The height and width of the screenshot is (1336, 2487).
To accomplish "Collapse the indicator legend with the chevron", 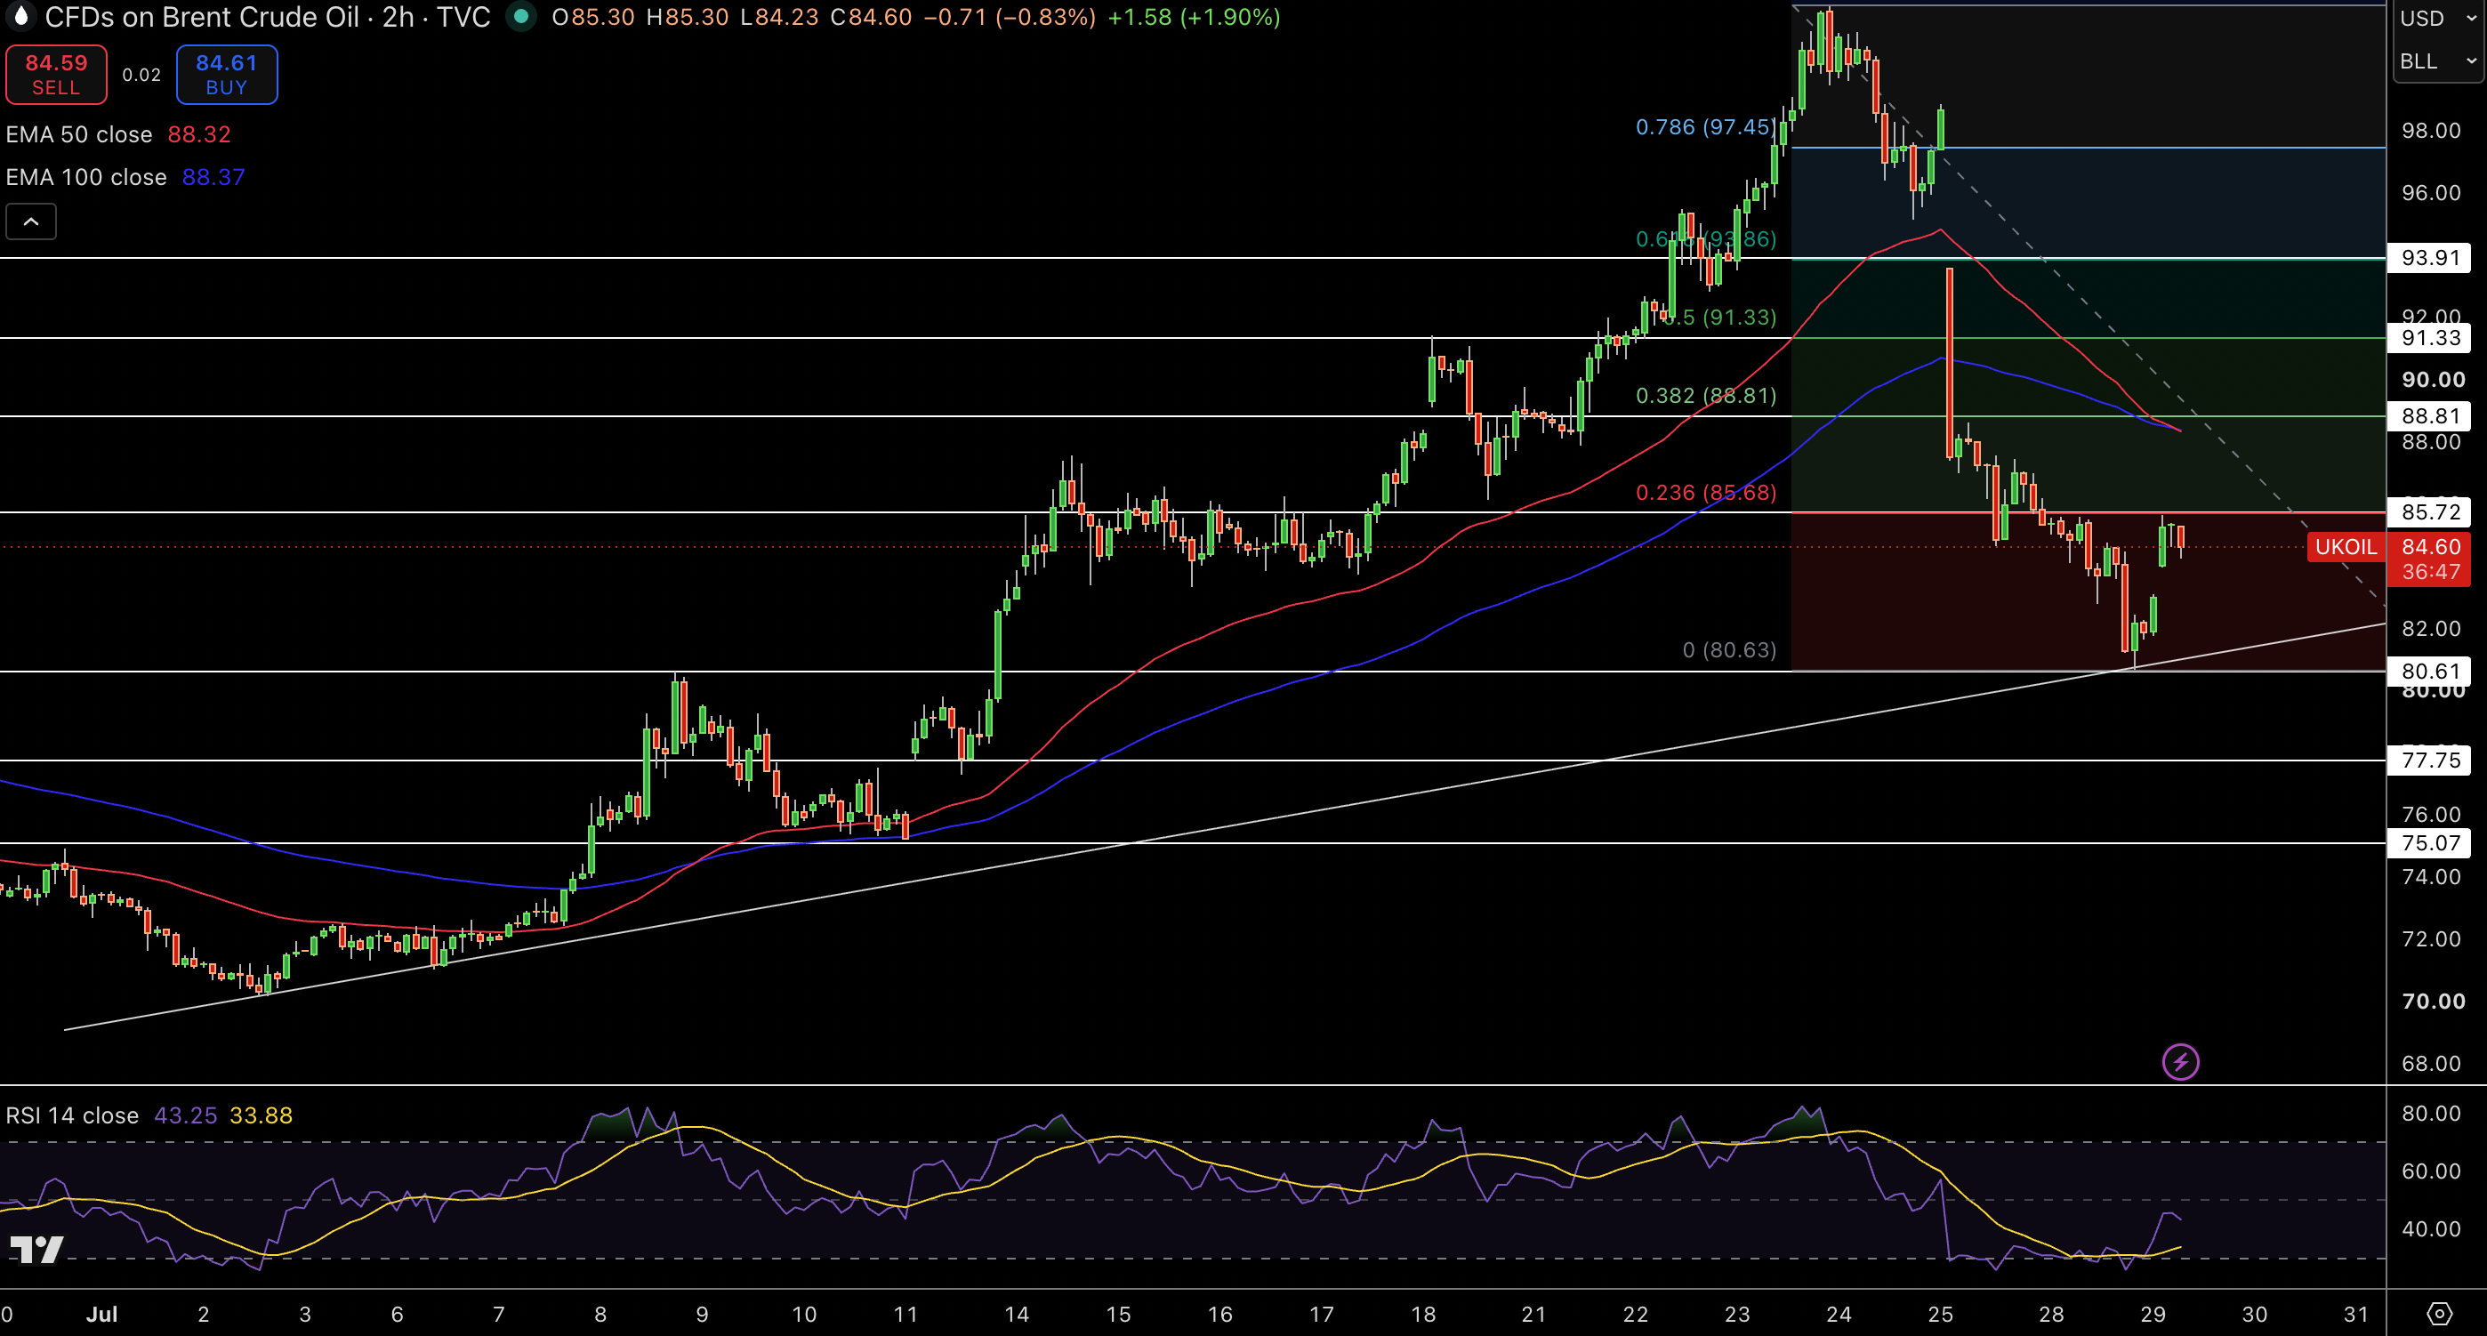I will coord(31,222).
